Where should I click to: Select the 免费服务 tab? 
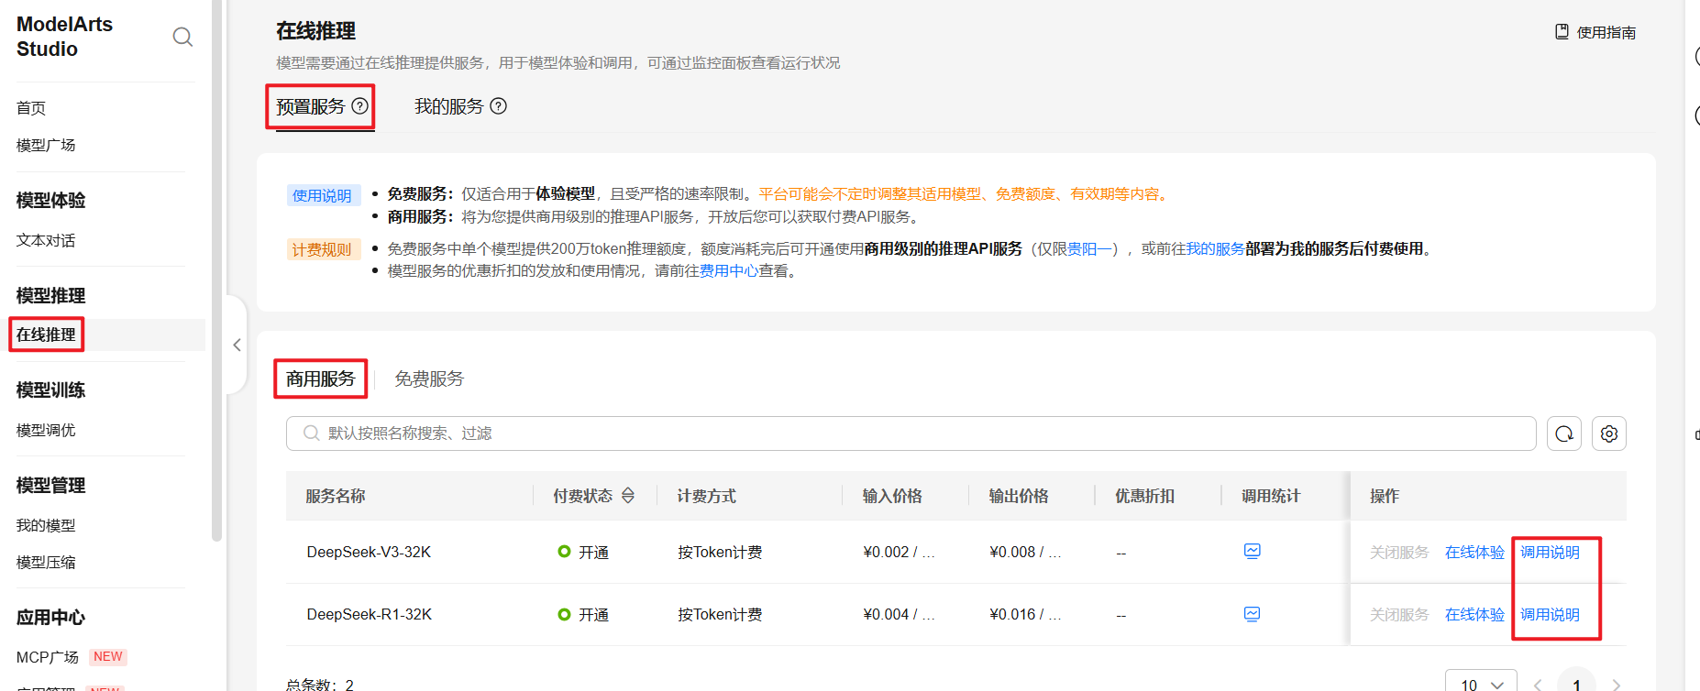[429, 378]
